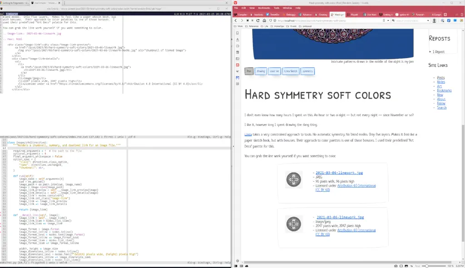This screenshot has width=465, height=268.
Task: Open the search engine selector dropdown
Action: click(x=394, y=20)
